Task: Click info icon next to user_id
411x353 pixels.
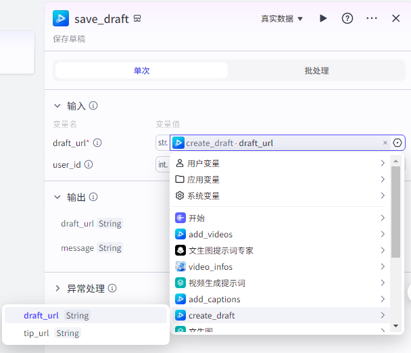Action: coord(89,164)
